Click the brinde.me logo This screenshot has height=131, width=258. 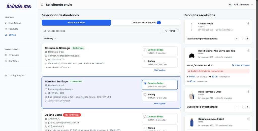coord(19,6)
